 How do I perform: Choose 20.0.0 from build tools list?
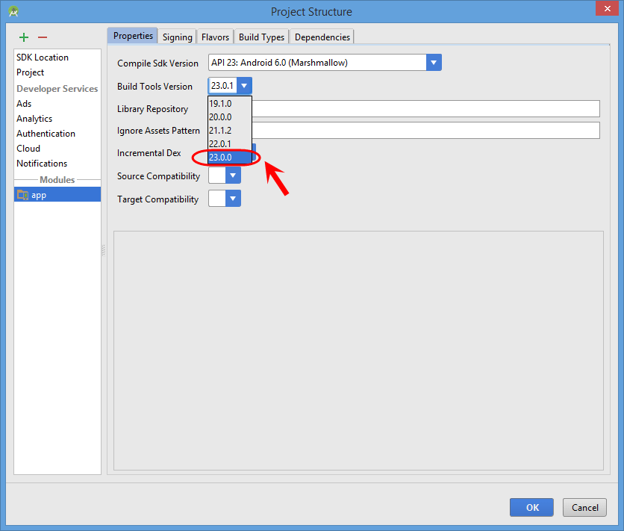tap(230, 117)
